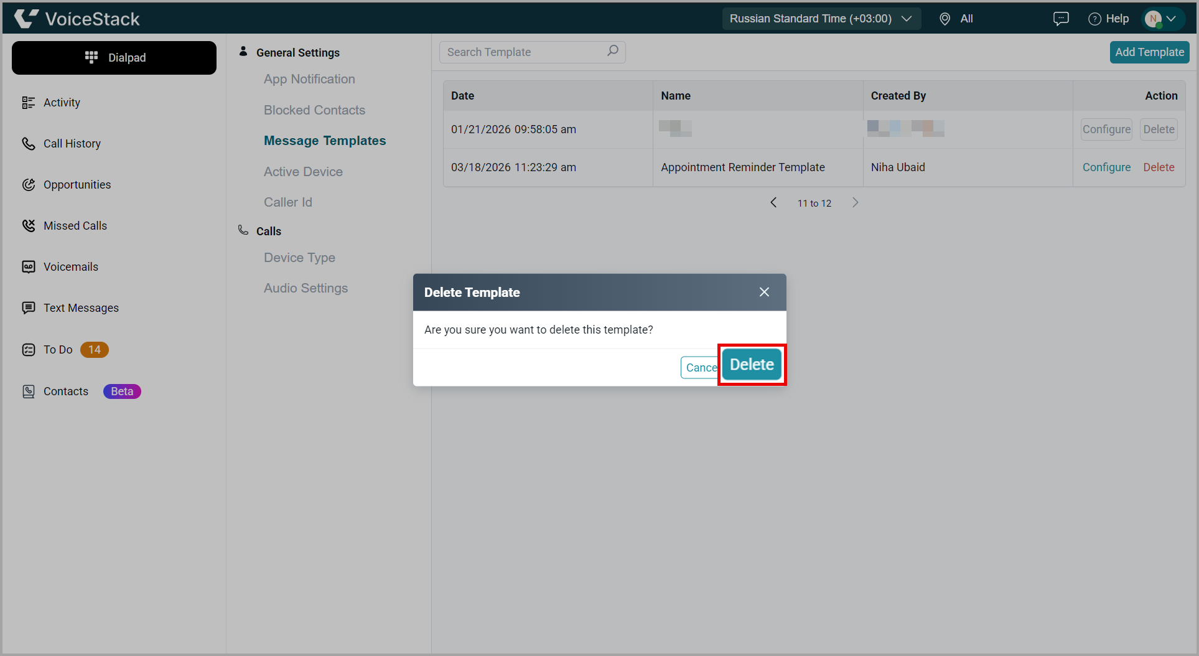Click the search magnifier icon
Image resolution: width=1199 pixels, height=656 pixels.
613,51
